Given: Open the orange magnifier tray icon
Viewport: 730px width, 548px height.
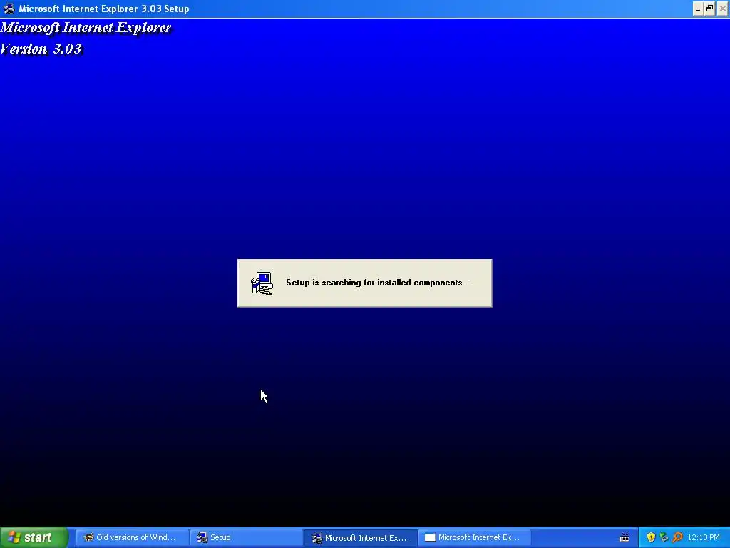Looking at the screenshot, I should [677, 537].
